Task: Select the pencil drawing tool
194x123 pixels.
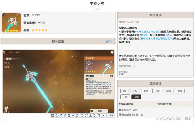Action: (x=65, y=116)
